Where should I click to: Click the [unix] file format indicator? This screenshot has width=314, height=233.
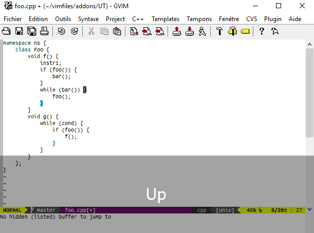[x=225, y=210]
